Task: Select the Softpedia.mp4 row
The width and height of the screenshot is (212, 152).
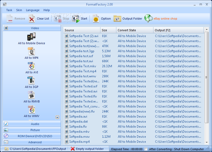Action: point(134,142)
